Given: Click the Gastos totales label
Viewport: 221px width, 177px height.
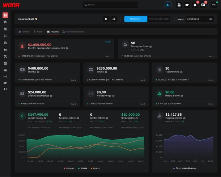Looking at the screenshot, I should [98, 118].
